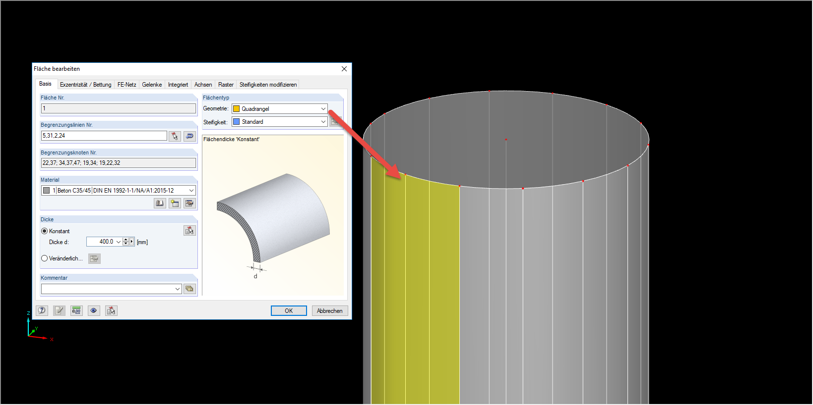Open the Steifigkeiten modifizieren tab
This screenshot has height=405, width=813.
coord(268,85)
